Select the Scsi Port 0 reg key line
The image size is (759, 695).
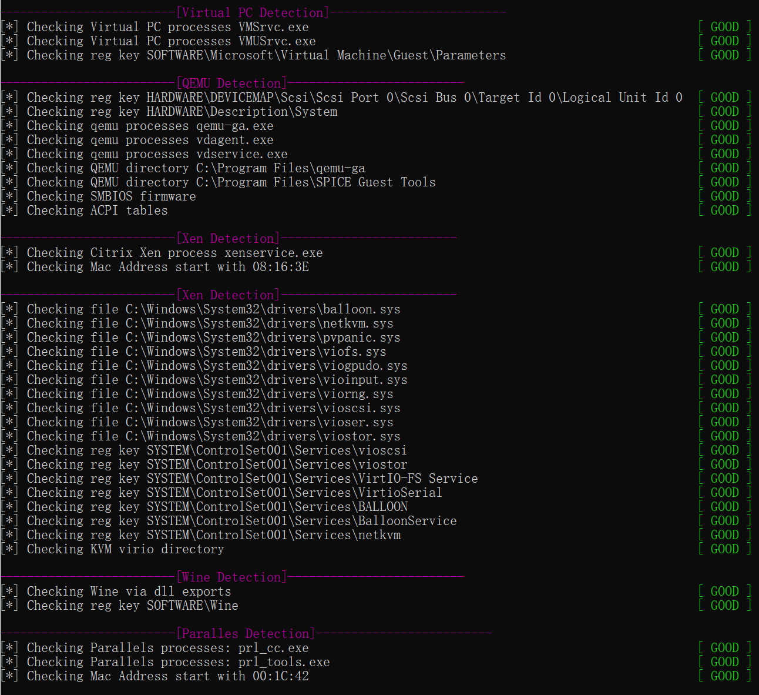pyautogui.click(x=341, y=98)
